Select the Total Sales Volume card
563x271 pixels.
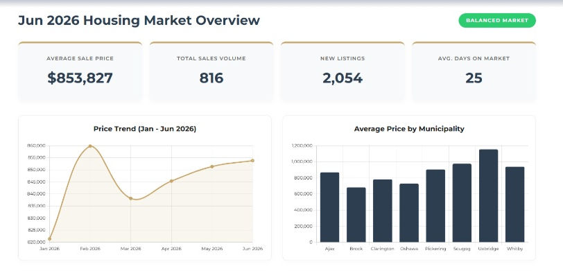[211, 71]
